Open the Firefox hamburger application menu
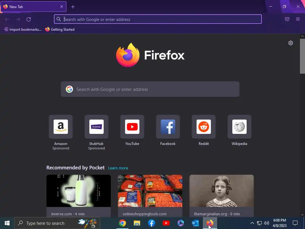Screen dimensions: 305x229 [298, 19]
